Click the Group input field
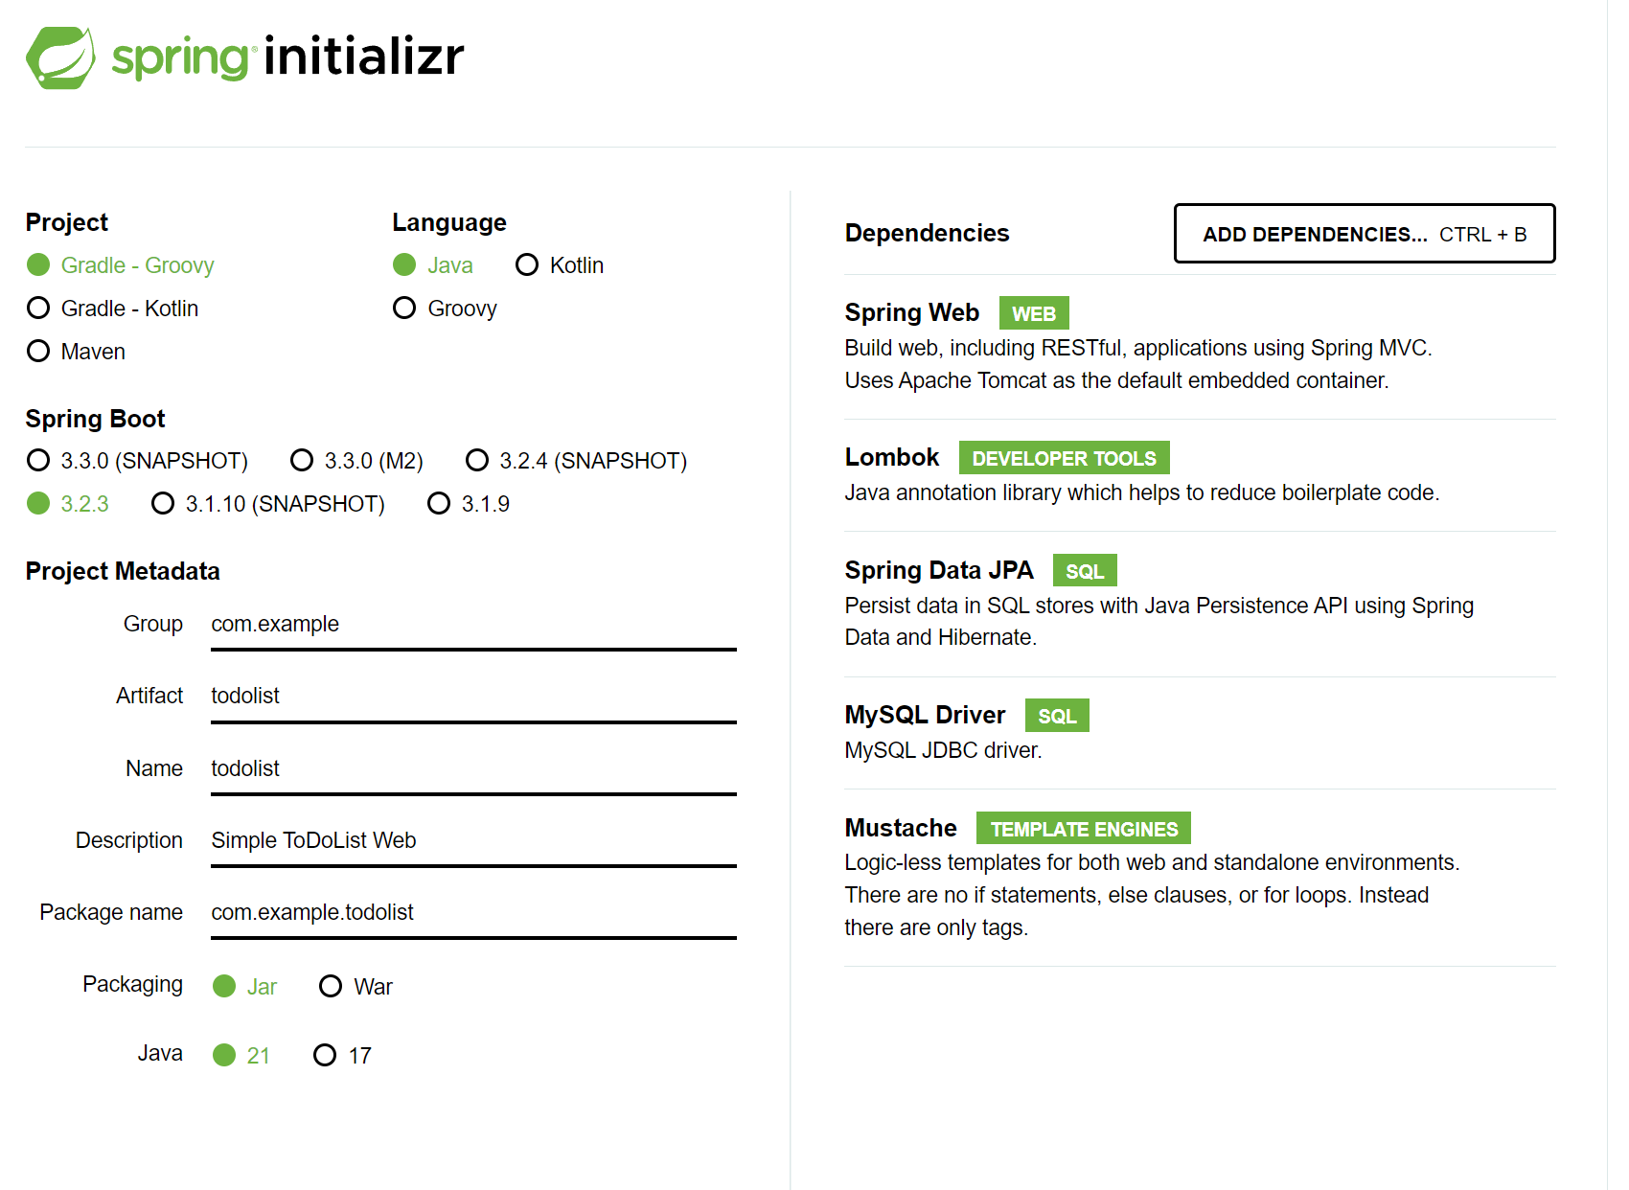 tap(473, 625)
